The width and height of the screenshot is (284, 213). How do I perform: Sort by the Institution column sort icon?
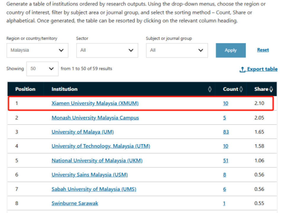click(210, 89)
